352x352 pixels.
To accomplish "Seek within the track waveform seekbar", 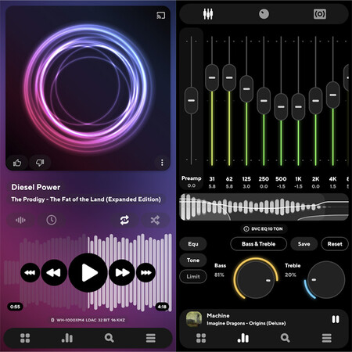I will pos(88,272).
